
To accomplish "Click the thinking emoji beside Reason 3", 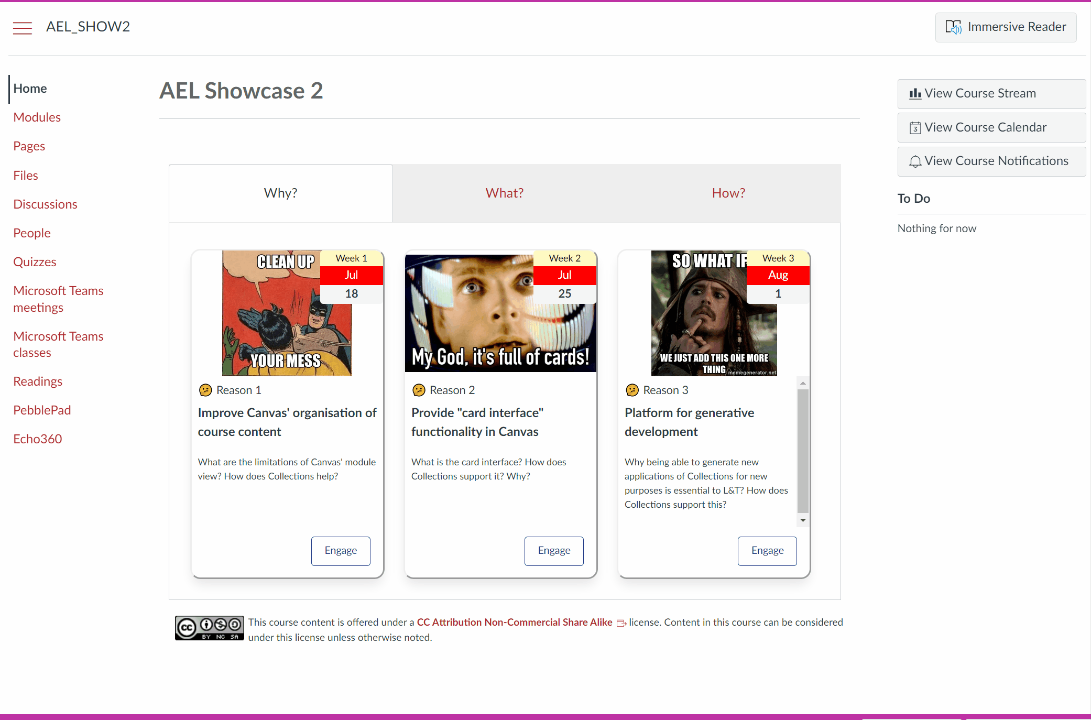I will pos(632,390).
